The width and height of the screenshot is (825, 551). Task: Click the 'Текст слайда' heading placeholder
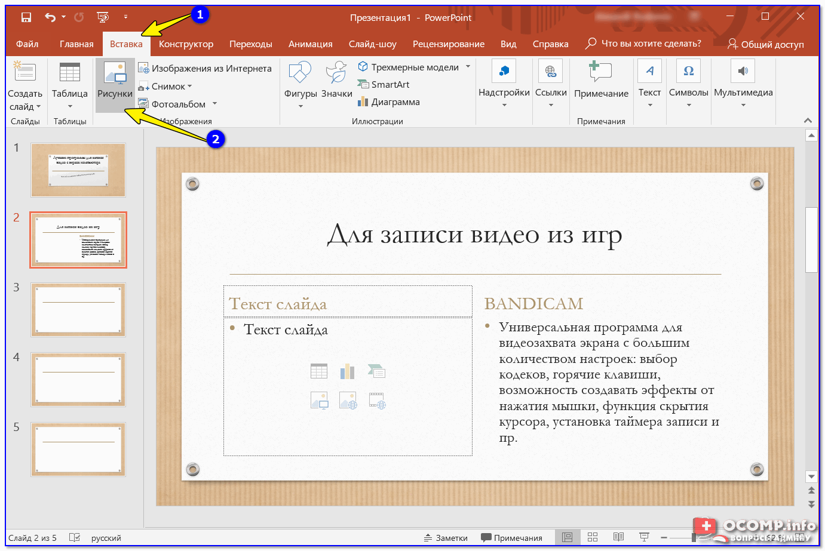click(278, 304)
